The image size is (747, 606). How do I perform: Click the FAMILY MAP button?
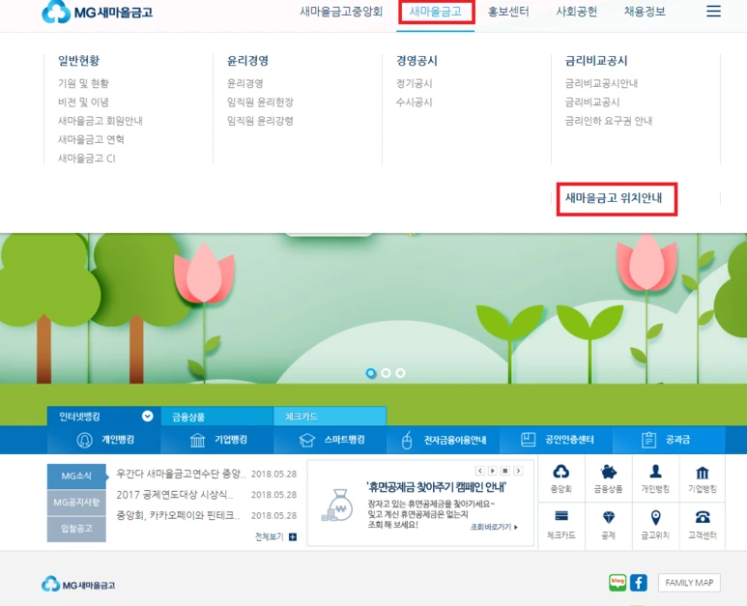tap(689, 583)
